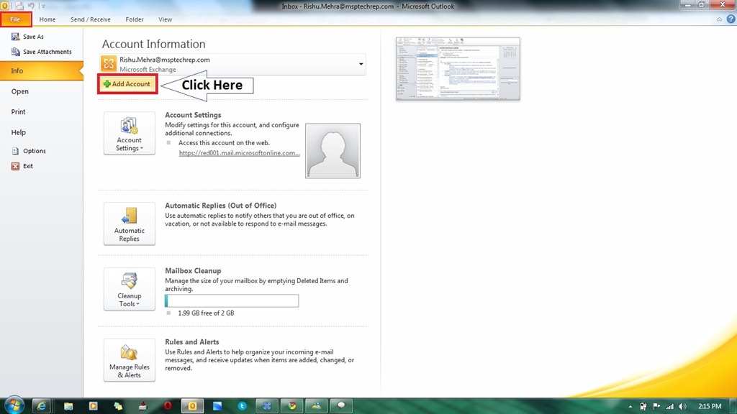The height and width of the screenshot is (414, 737).
Task: Click Exit to quit Outlook
Action: point(22,166)
